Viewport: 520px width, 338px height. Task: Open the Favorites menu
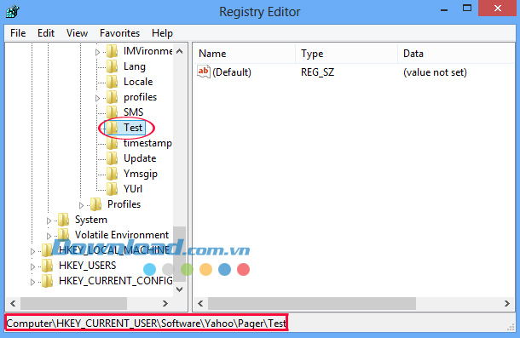(x=119, y=33)
